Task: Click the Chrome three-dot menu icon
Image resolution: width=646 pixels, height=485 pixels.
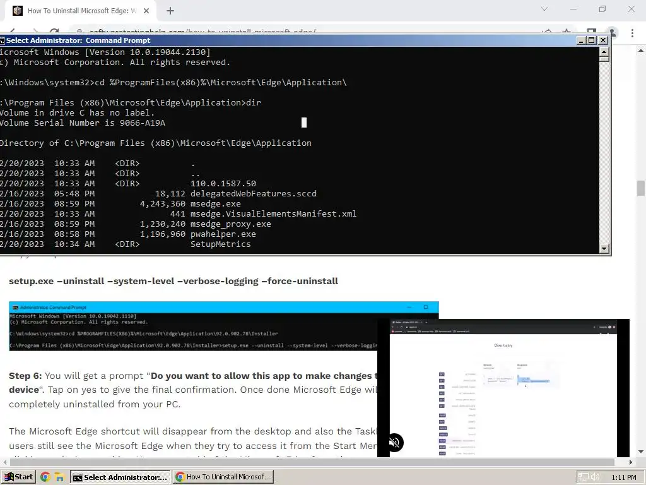Action: click(x=632, y=33)
